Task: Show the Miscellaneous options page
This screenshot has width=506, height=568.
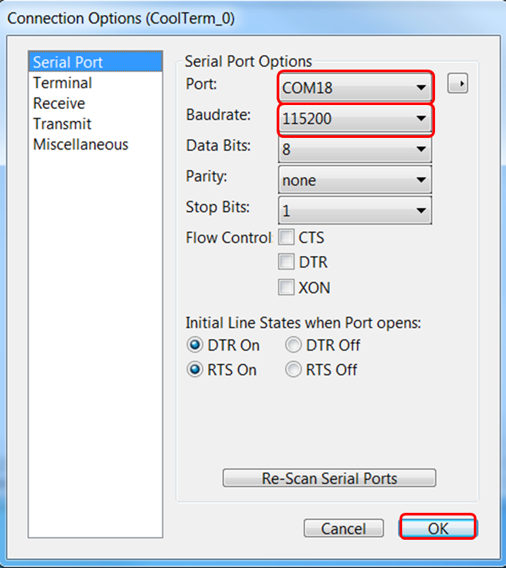Action: pyautogui.click(x=81, y=144)
